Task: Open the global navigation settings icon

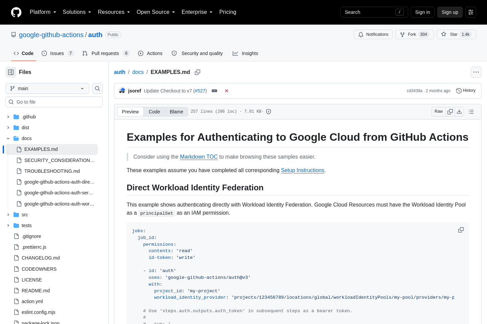Action: click(471, 12)
